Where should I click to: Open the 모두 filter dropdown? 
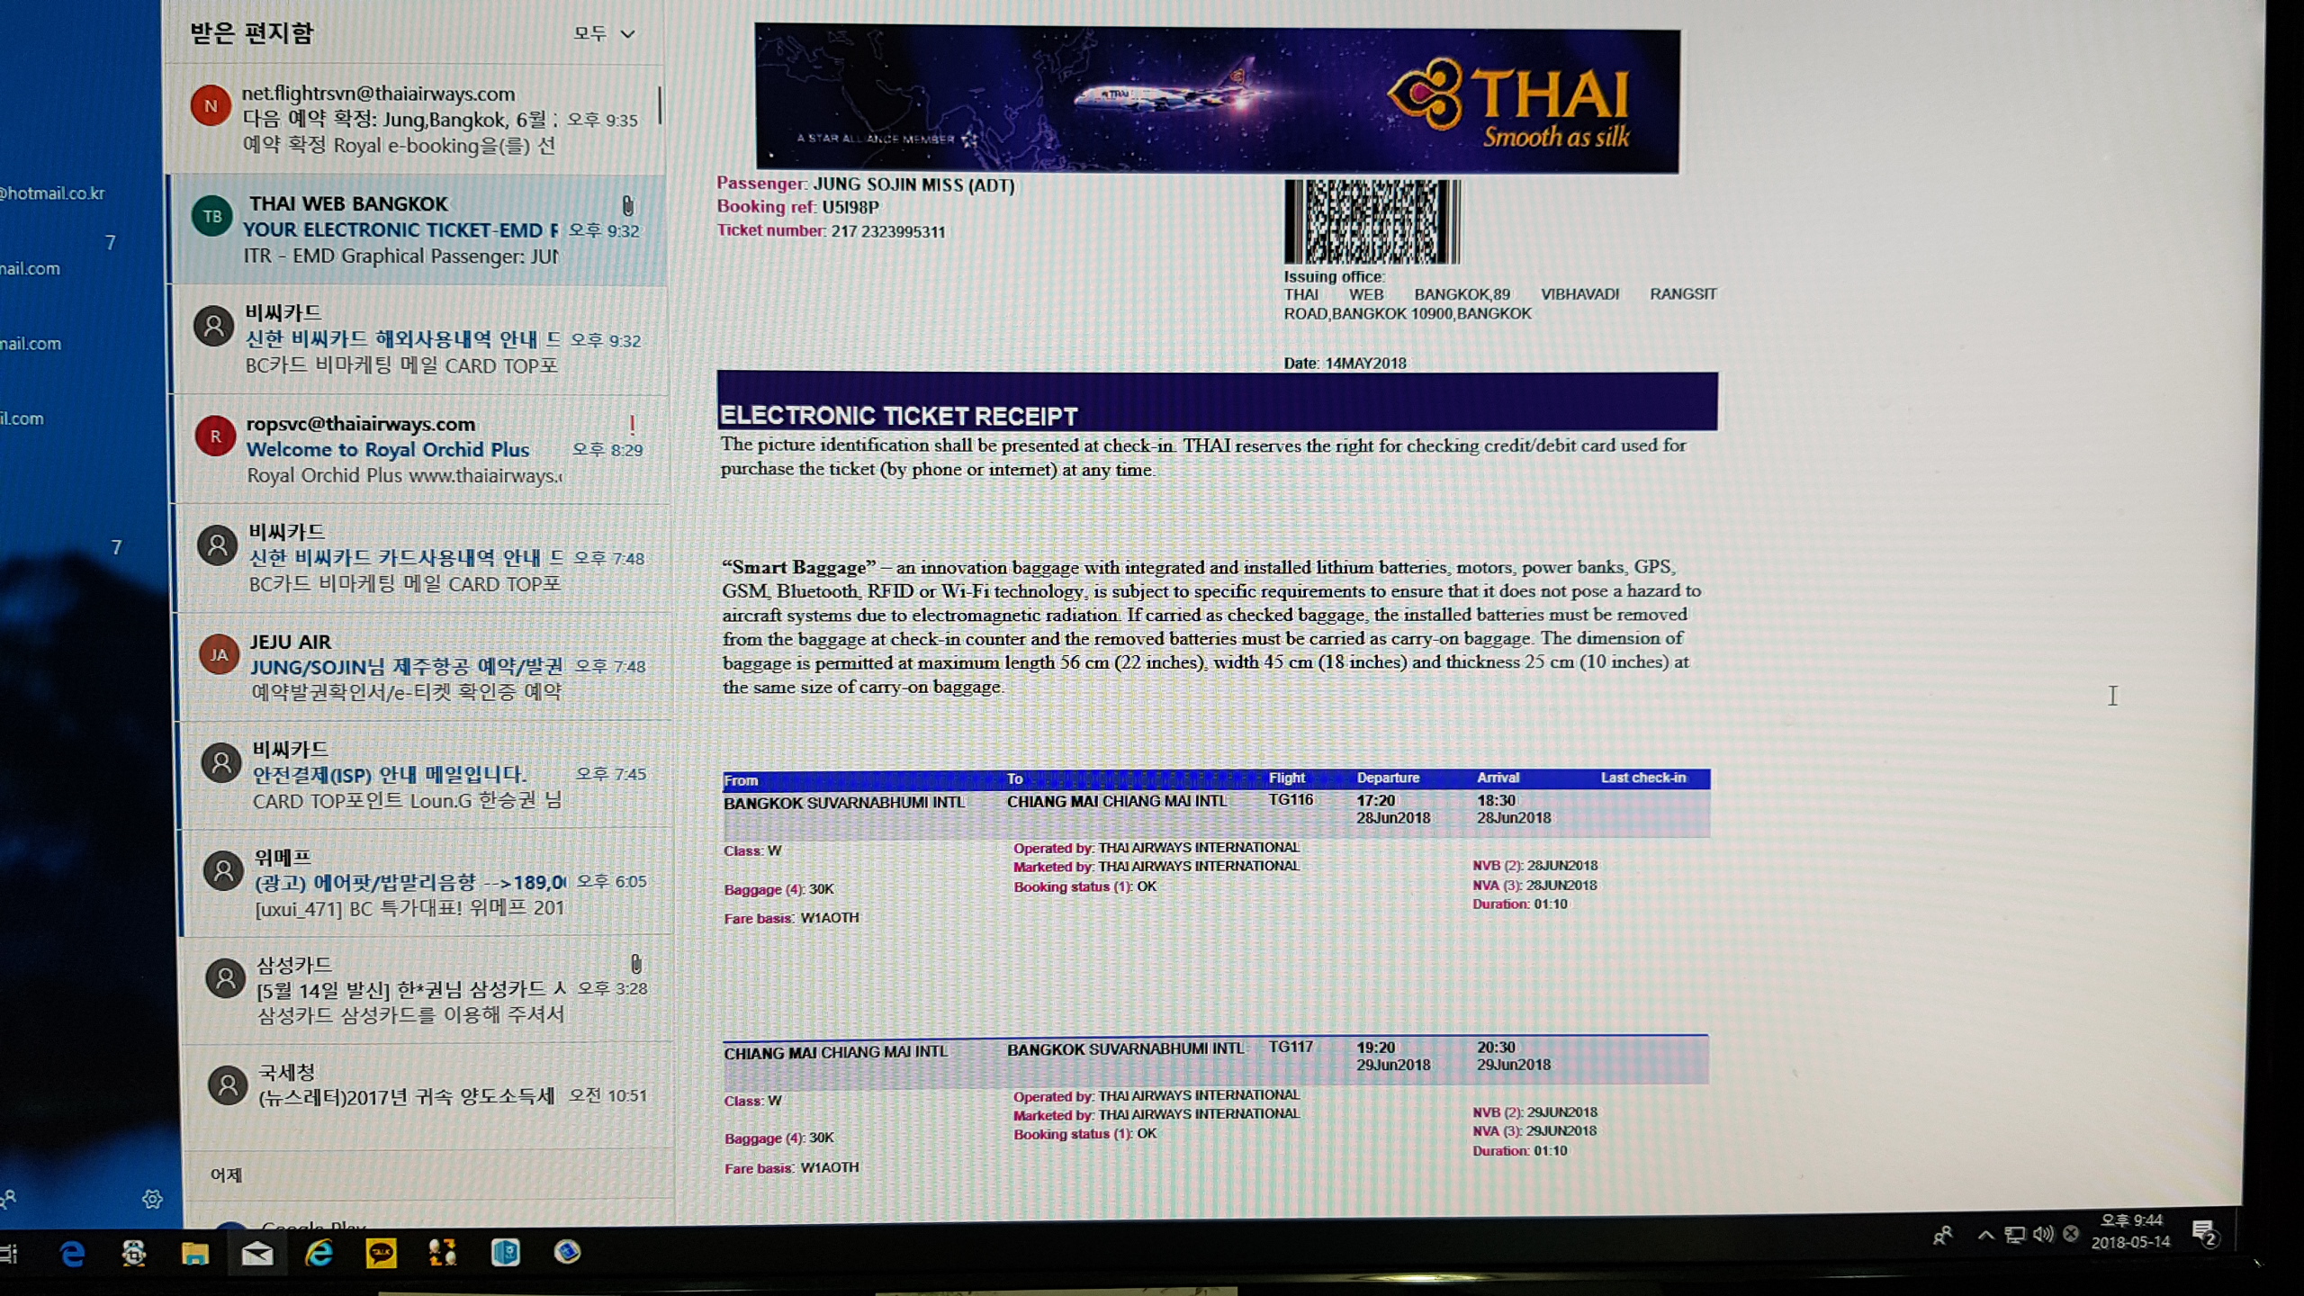coord(604,33)
